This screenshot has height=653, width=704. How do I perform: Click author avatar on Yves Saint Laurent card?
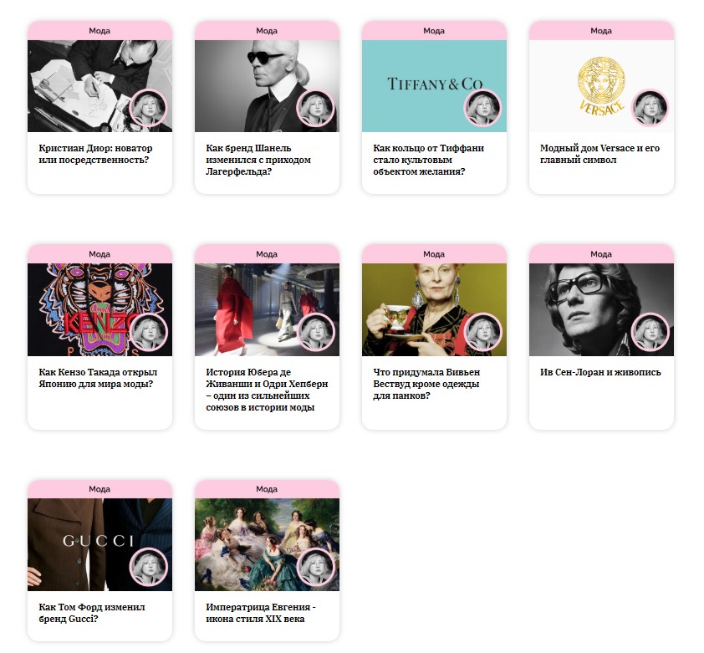[x=650, y=332]
